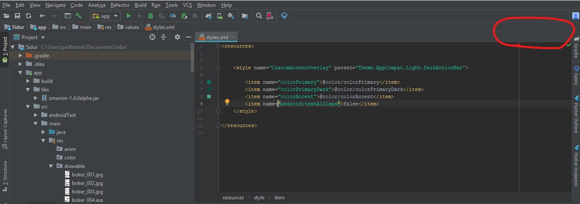Collapse the drawable folder
Image resolution: width=580 pixels, height=204 pixels.
pyautogui.click(x=51, y=166)
